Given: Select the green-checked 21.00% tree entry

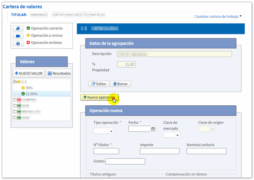Looking at the screenshot, I should click(x=31, y=94).
